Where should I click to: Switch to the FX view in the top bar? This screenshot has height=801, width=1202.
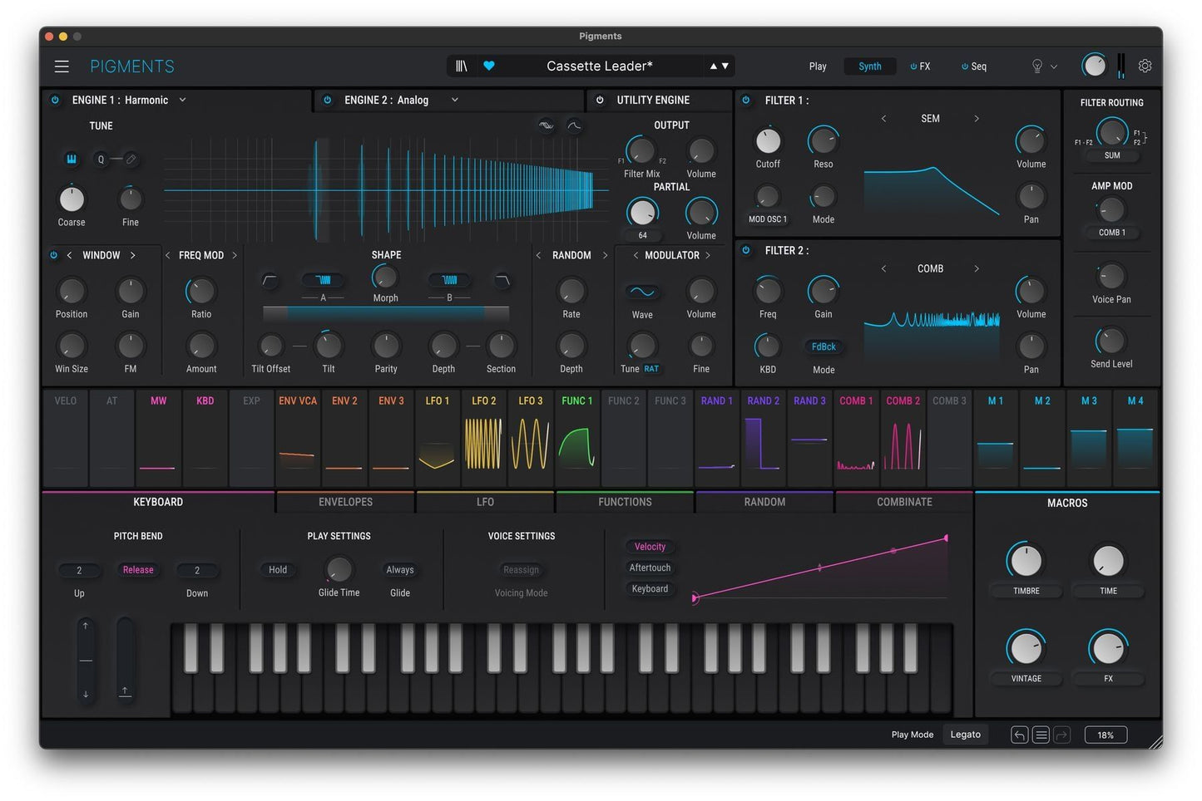[x=920, y=66]
